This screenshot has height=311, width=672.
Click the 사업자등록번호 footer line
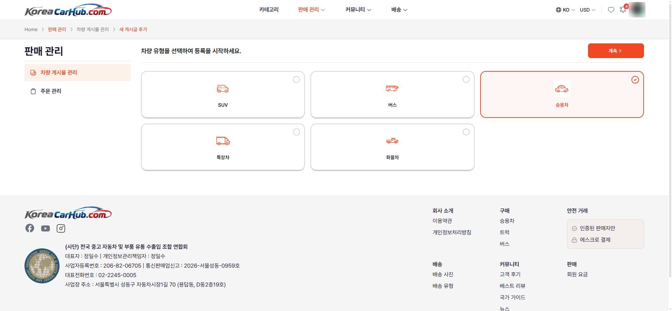tap(152, 266)
